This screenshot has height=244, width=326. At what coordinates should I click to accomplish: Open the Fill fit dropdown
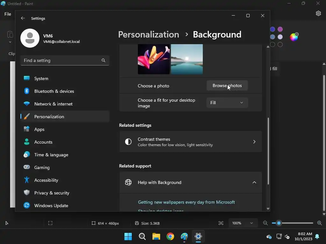pyautogui.click(x=227, y=103)
